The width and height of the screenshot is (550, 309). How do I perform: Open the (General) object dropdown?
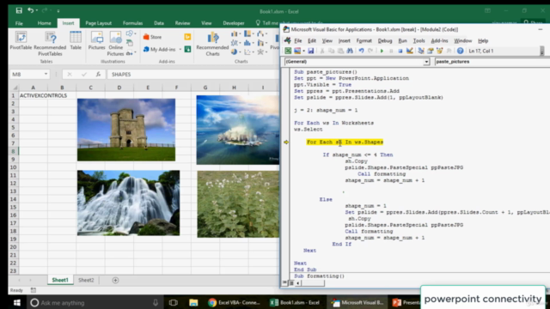pyautogui.click(x=426, y=62)
